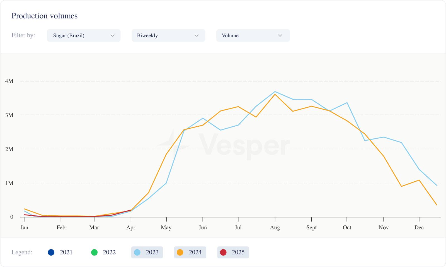Click the 4M label on y-axis

(x=9, y=81)
